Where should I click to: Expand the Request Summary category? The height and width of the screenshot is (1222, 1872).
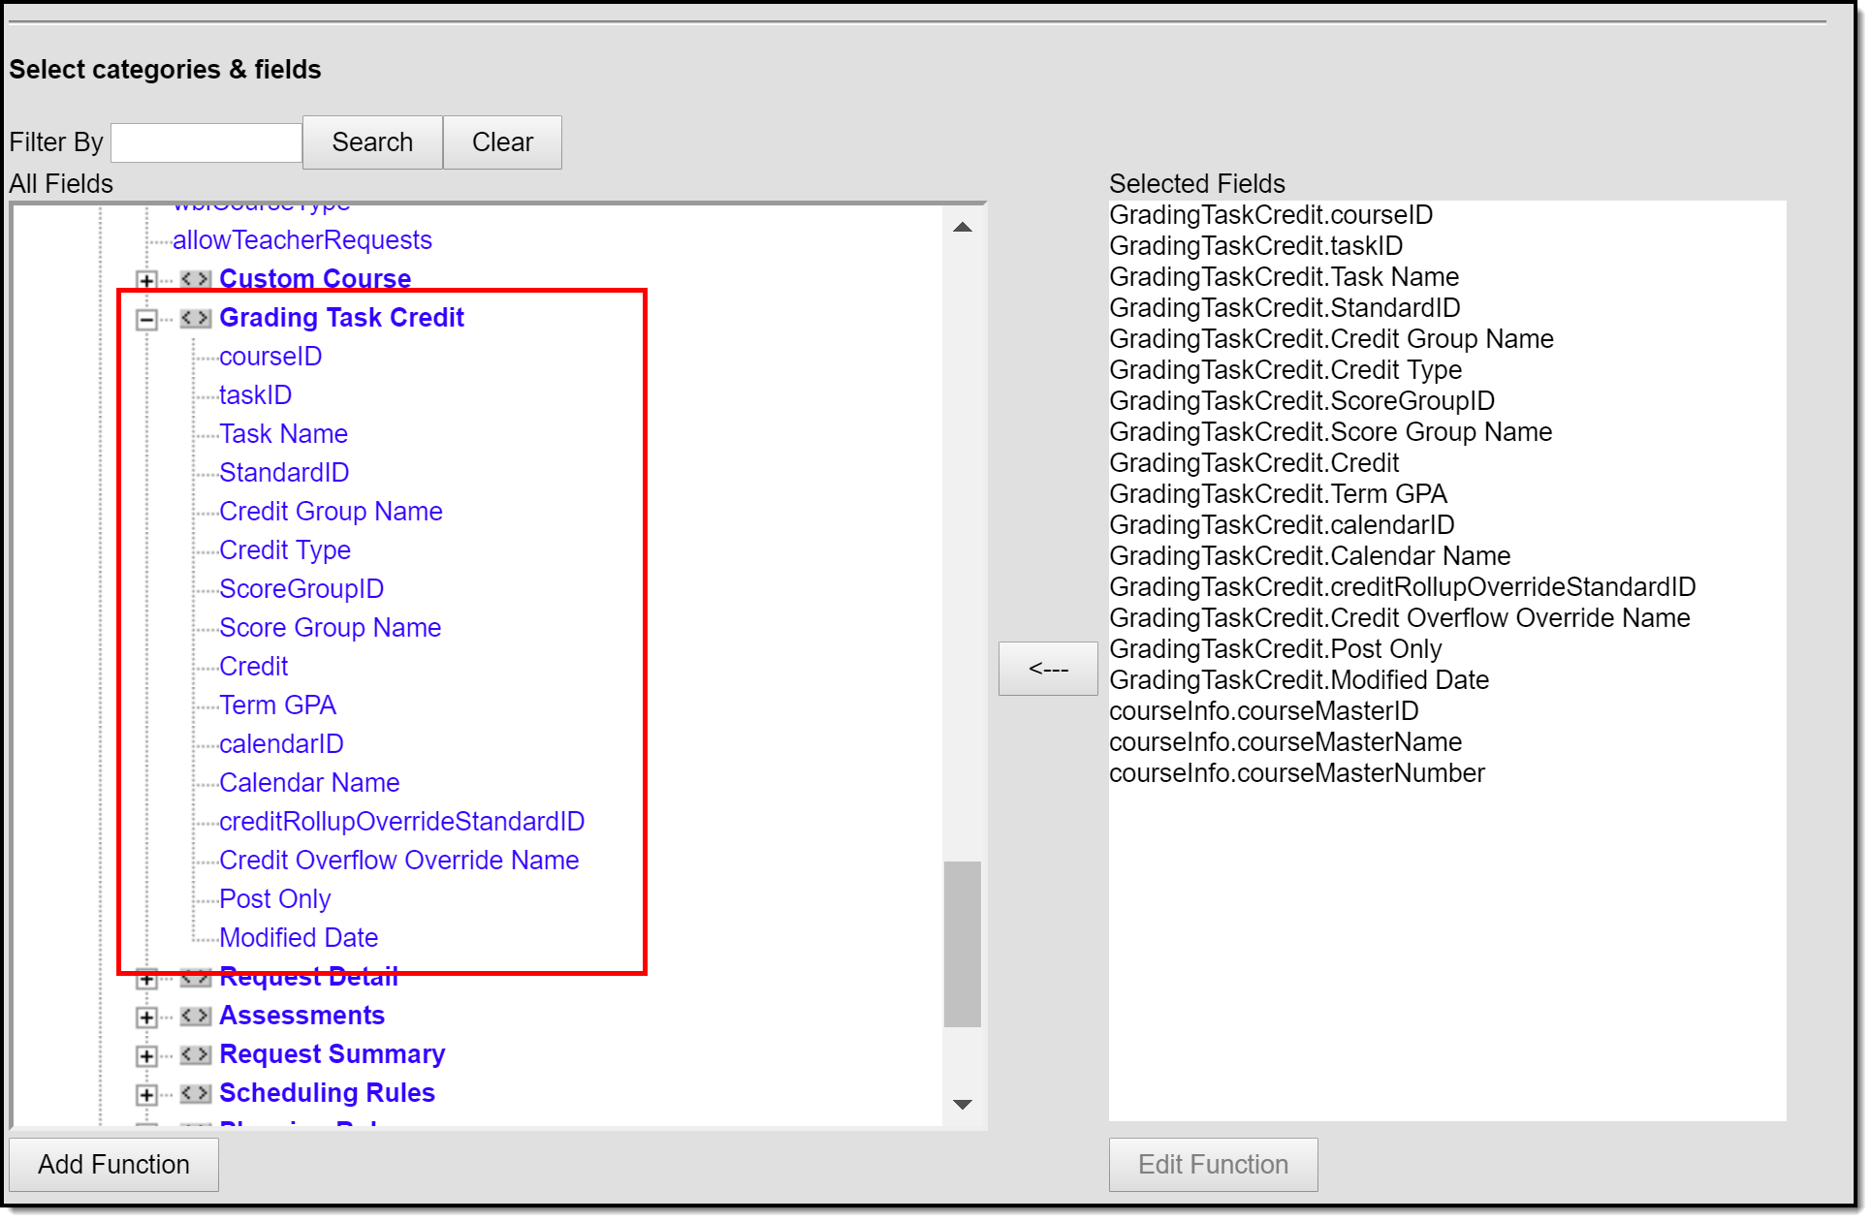[146, 1055]
